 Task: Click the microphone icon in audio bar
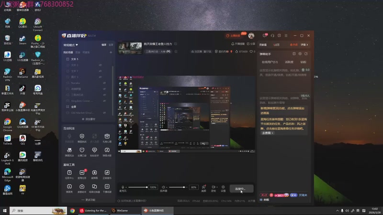pos(123,187)
